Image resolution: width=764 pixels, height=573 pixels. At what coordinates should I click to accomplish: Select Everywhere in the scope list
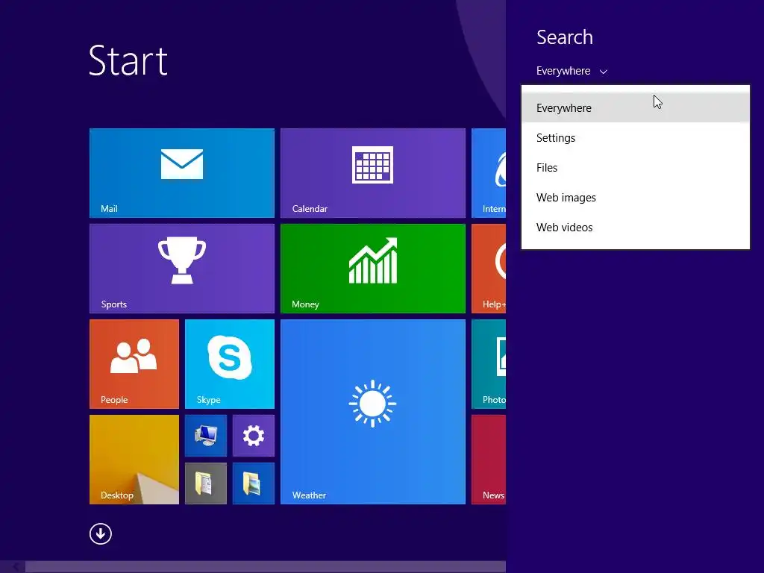coord(636,107)
